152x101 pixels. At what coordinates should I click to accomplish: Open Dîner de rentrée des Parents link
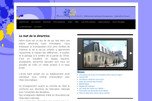pyautogui.click(x=91, y=82)
